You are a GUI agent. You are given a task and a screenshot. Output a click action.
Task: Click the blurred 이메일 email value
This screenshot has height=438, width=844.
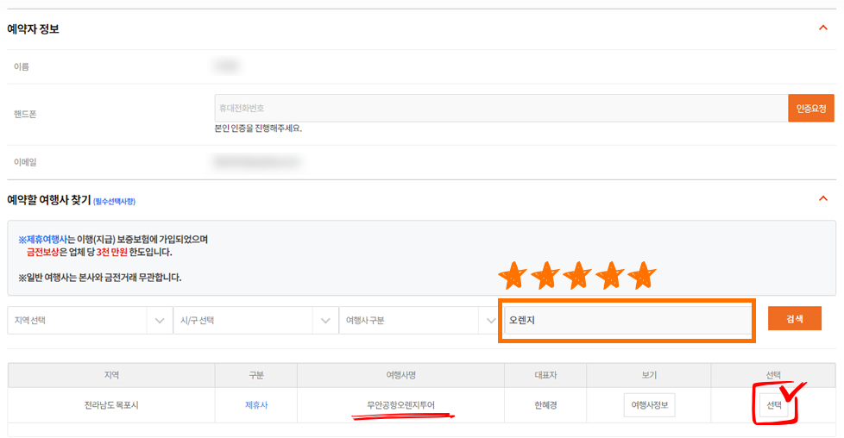[257, 161]
